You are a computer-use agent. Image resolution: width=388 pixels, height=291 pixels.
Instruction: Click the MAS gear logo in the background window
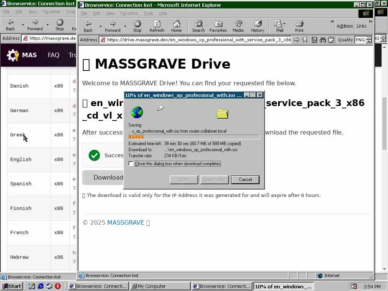[13, 55]
